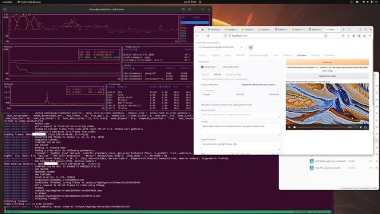Select the ModelScope model type radio
The width and height of the screenshot is (380, 214).
(208, 67)
